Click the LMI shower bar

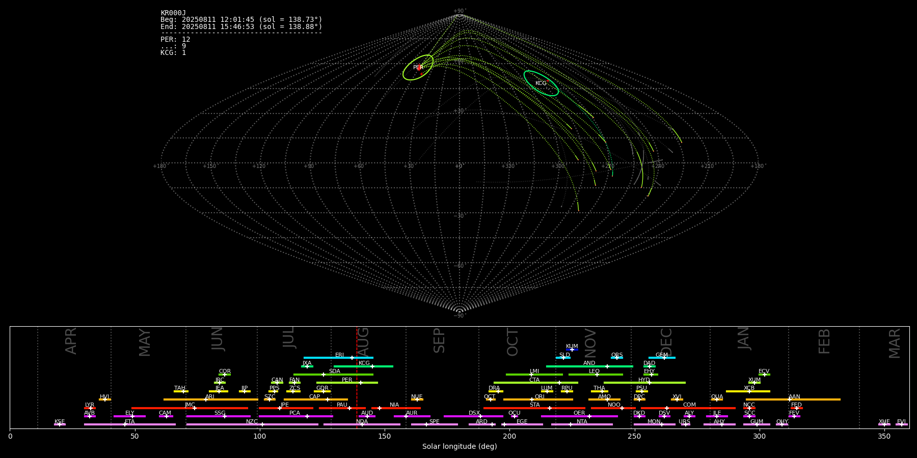[x=534, y=375]
